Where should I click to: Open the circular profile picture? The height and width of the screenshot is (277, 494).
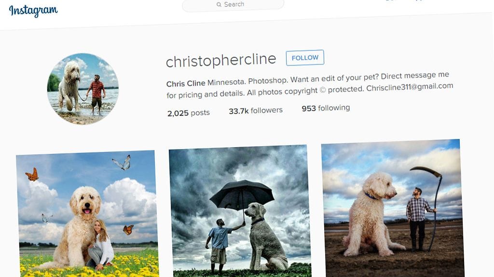(x=83, y=89)
